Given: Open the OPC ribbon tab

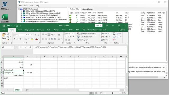Looking at the screenshot, I should tap(78, 30).
